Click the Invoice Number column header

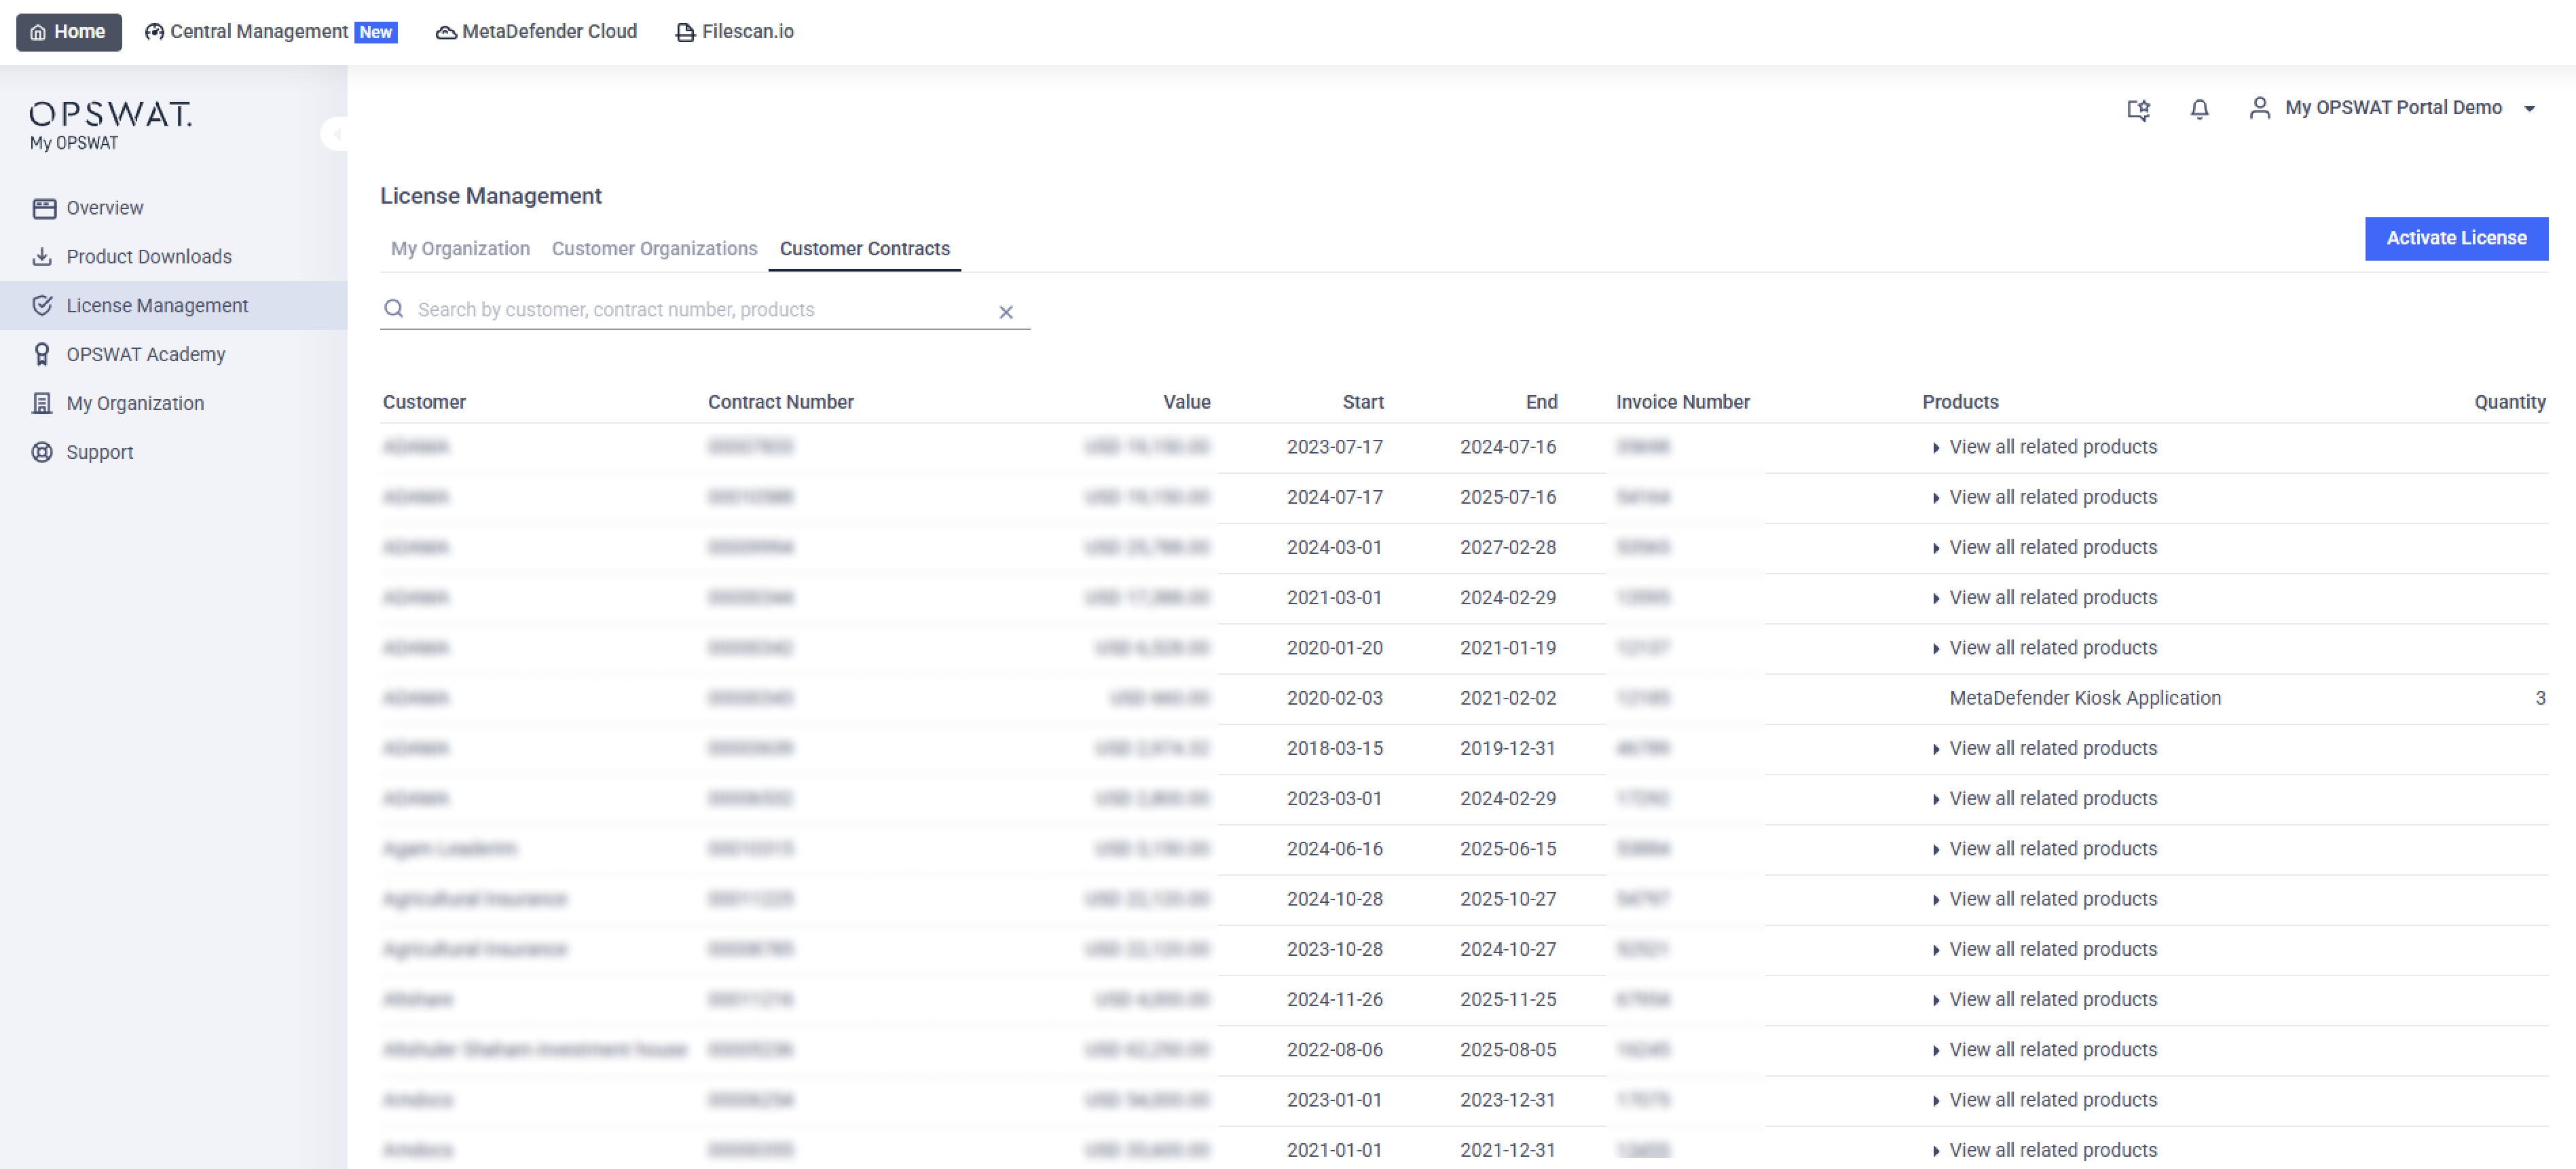tap(1683, 403)
